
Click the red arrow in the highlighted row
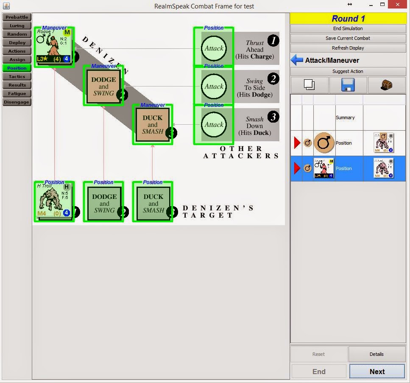(297, 168)
